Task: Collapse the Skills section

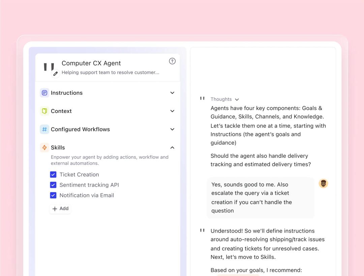Action: (x=172, y=147)
